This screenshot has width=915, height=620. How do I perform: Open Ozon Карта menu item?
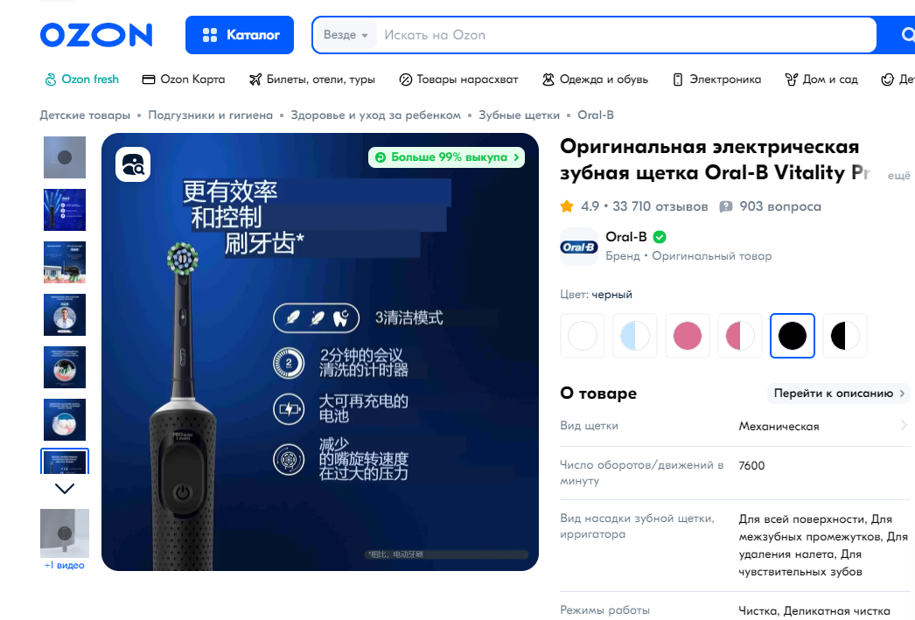pos(184,80)
